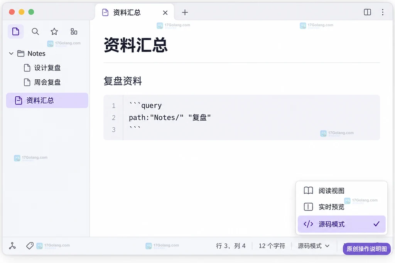Click the file icon beside 设计复盘

27,68
